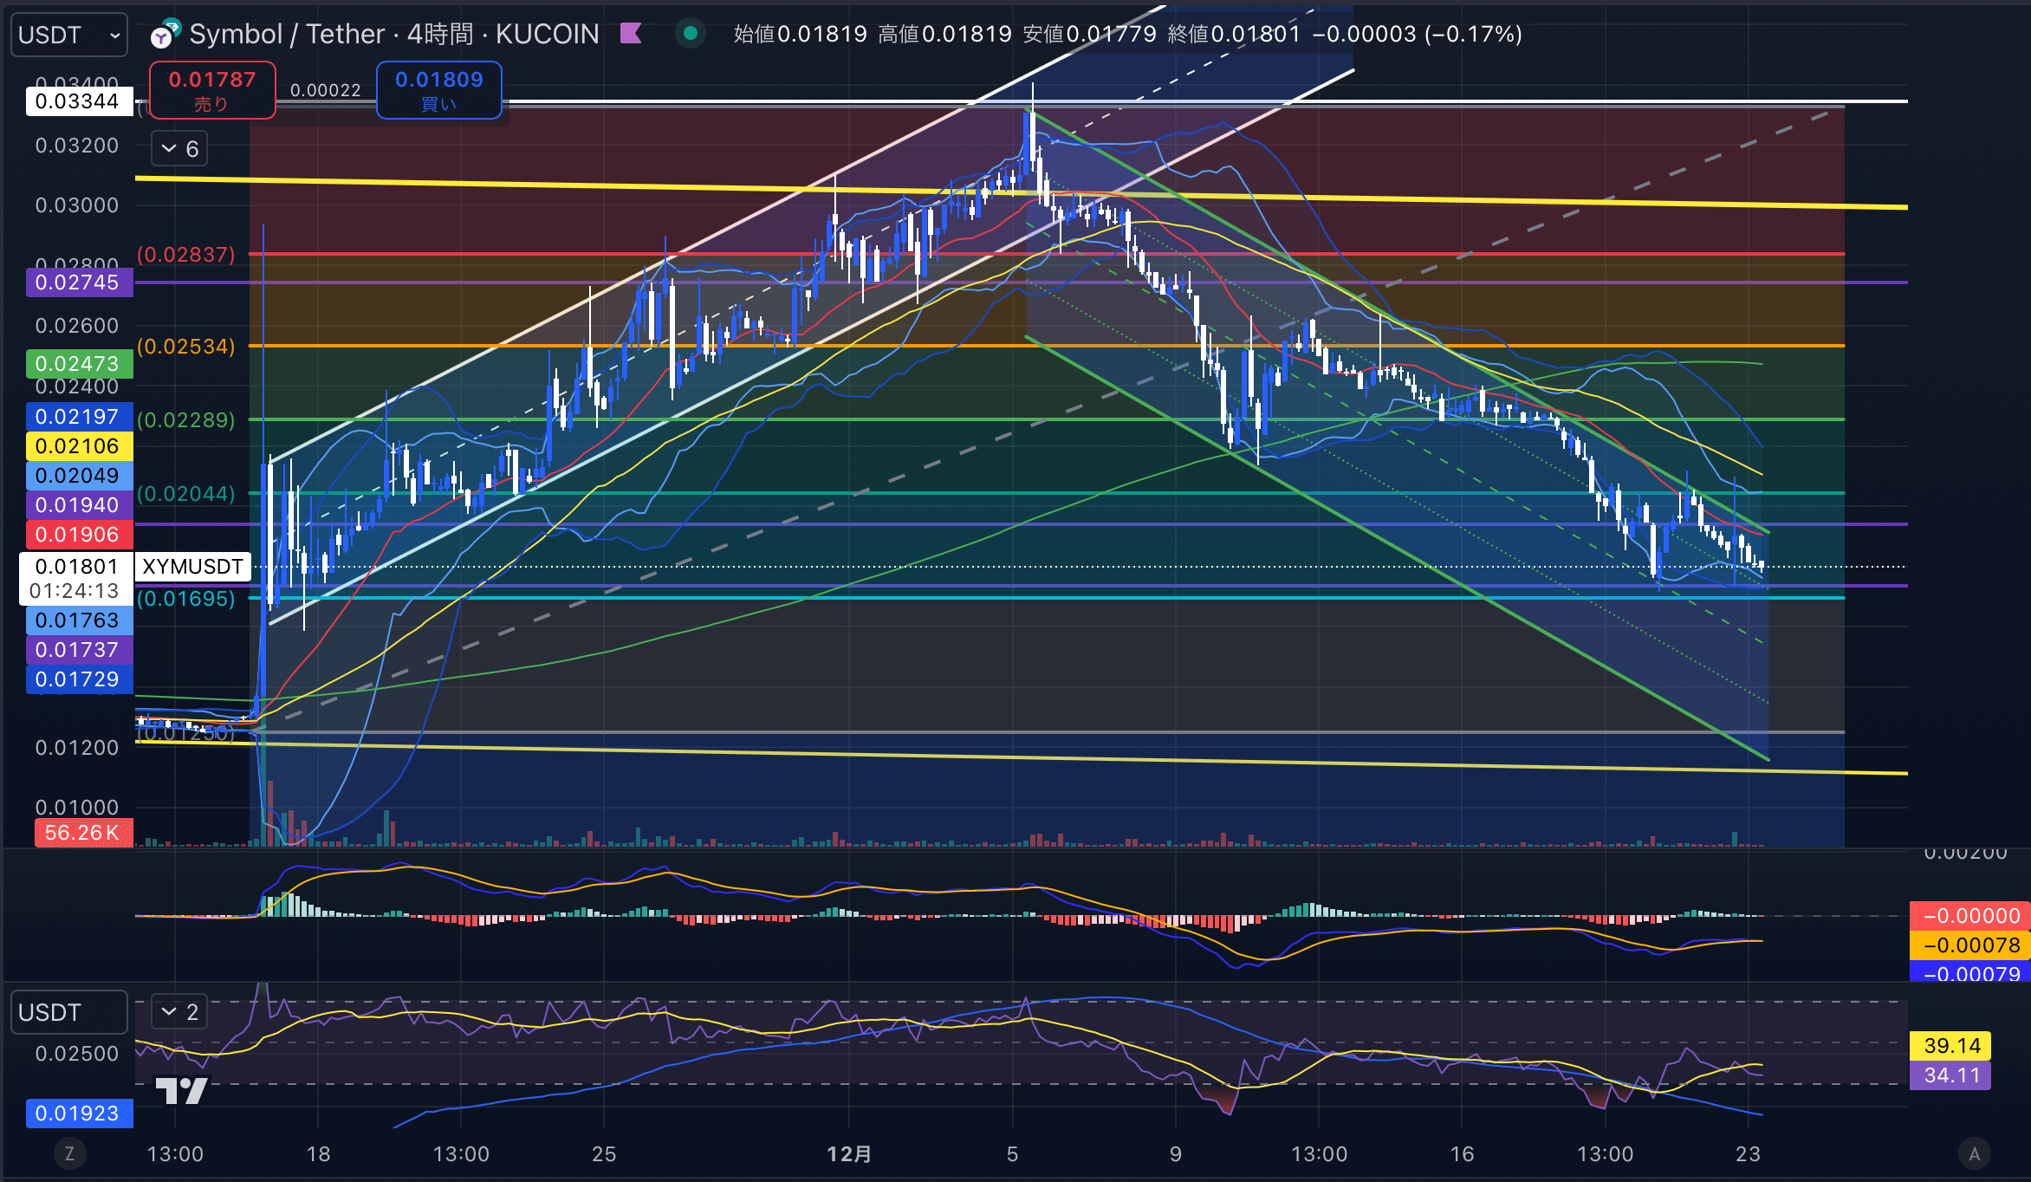Click the Z button at bottom left
The height and width of the screenshot is (1182, 2031).
click(x=69, y=1153)
